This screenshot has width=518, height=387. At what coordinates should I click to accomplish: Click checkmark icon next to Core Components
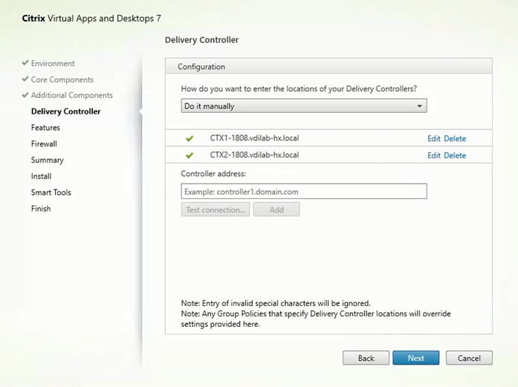click(x=25, y=79)
